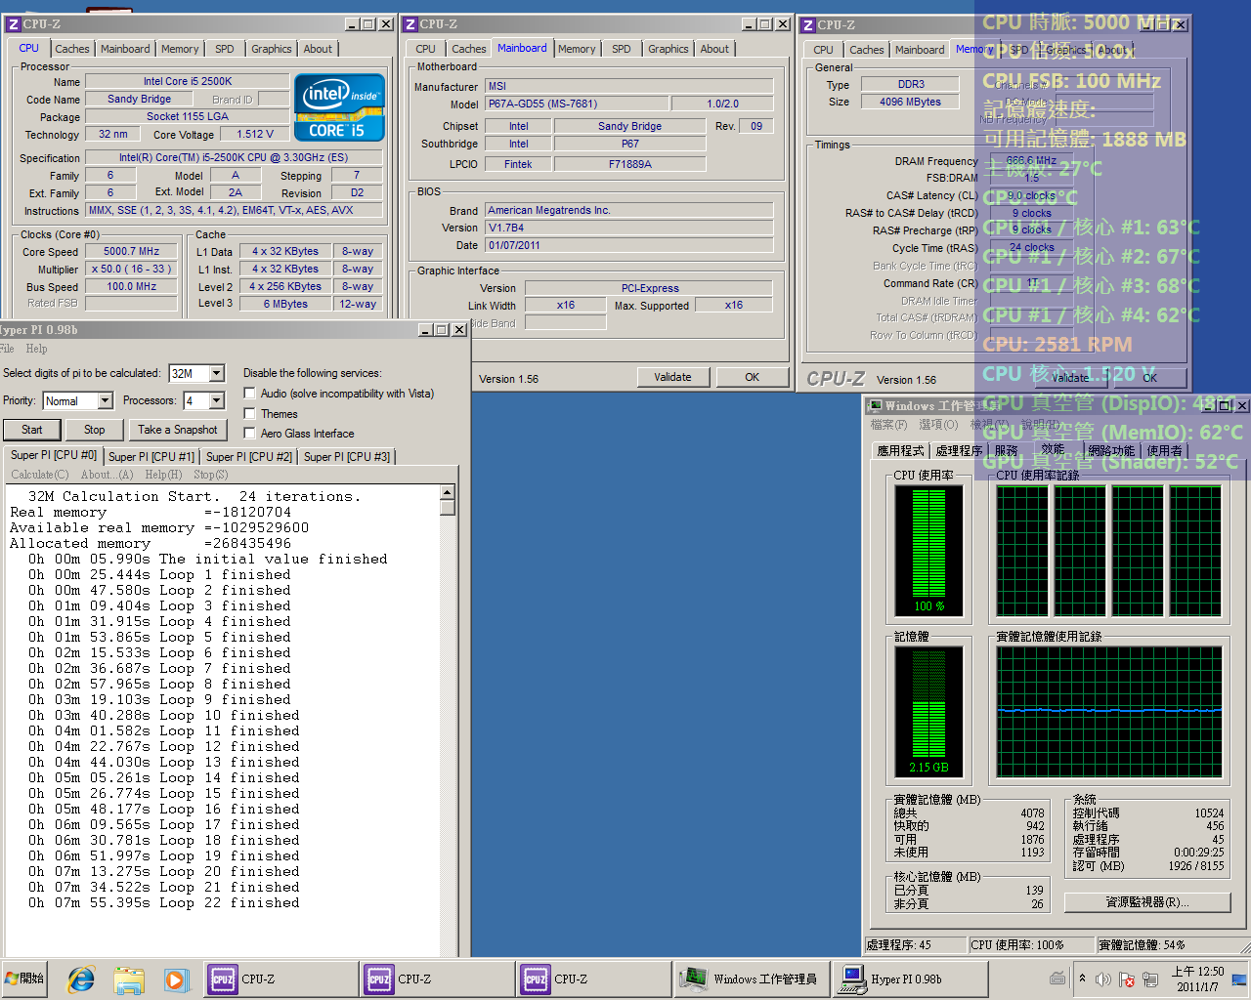This screenshot has height=1000, width=1251.
Task: Open About tab in Mainboard CPU-Z window
Action: [x=714, y=49]
